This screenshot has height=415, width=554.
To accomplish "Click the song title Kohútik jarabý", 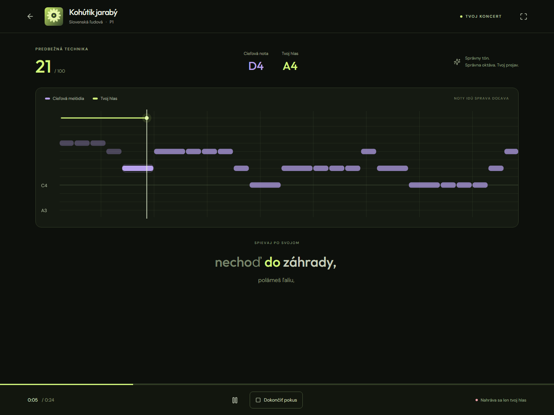I will [93, 13].
